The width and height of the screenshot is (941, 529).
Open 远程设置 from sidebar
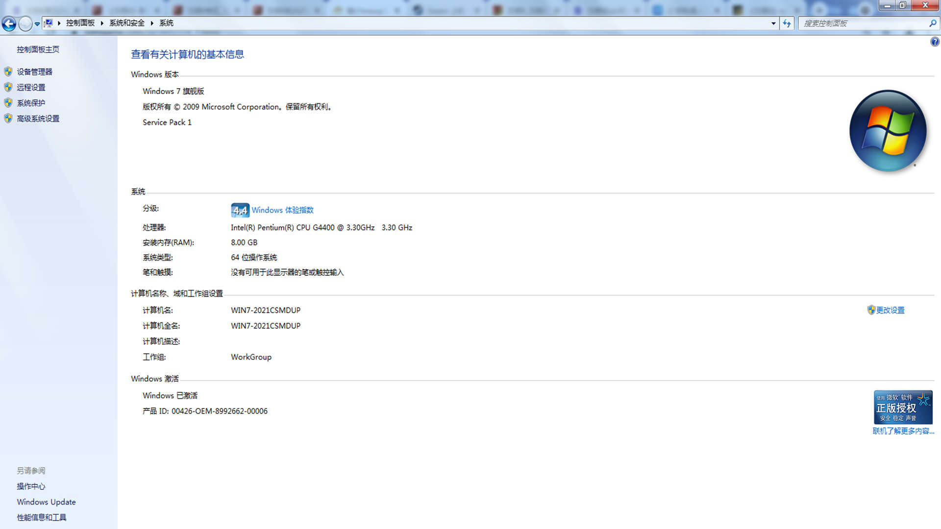tap(31, 87)
